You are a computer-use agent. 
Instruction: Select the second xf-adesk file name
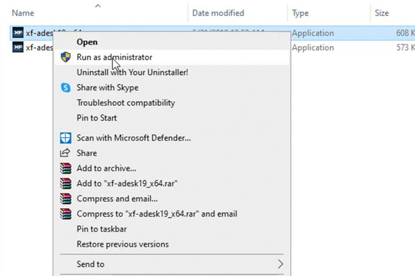(40, 47)
